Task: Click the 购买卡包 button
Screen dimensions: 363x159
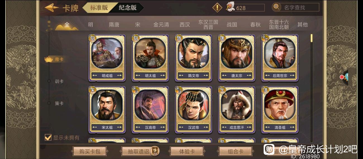Action: click(x=89, y=151)
